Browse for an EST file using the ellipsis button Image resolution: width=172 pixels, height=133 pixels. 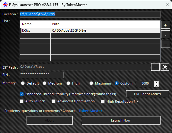[155, 67]
